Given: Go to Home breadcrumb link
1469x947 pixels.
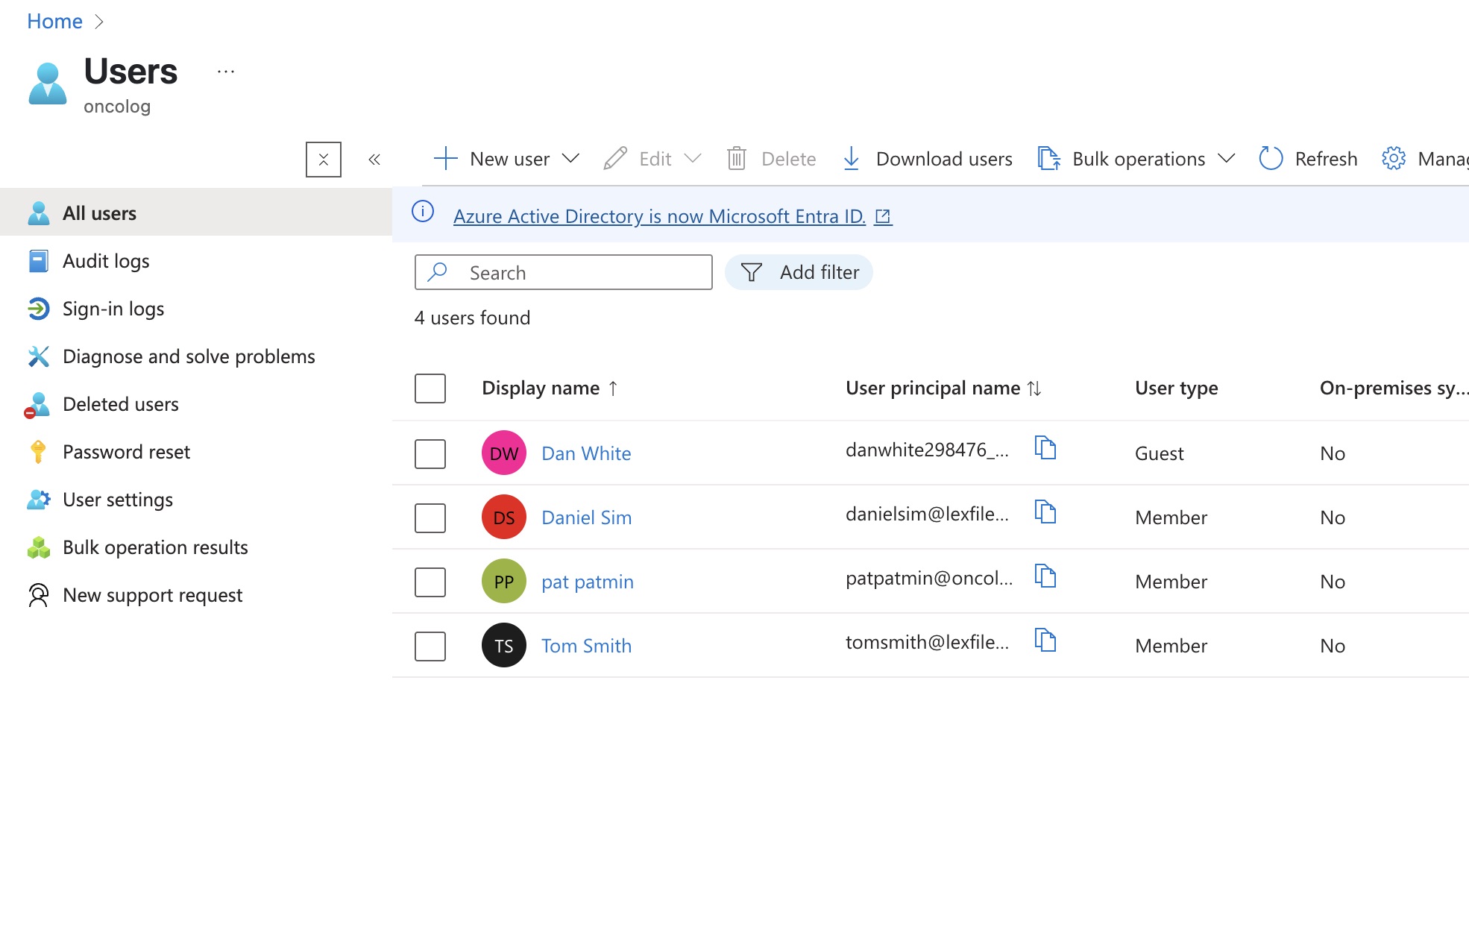Looking at the screenshot, I should click(54, 21).
